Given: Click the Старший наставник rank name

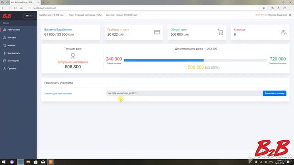Looking at the screenshot, I should click(x=73, y=62).
